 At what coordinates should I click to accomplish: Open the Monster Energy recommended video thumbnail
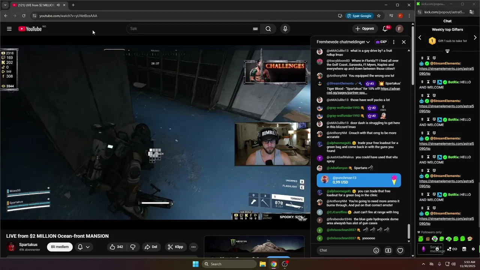tap(254, 247)
